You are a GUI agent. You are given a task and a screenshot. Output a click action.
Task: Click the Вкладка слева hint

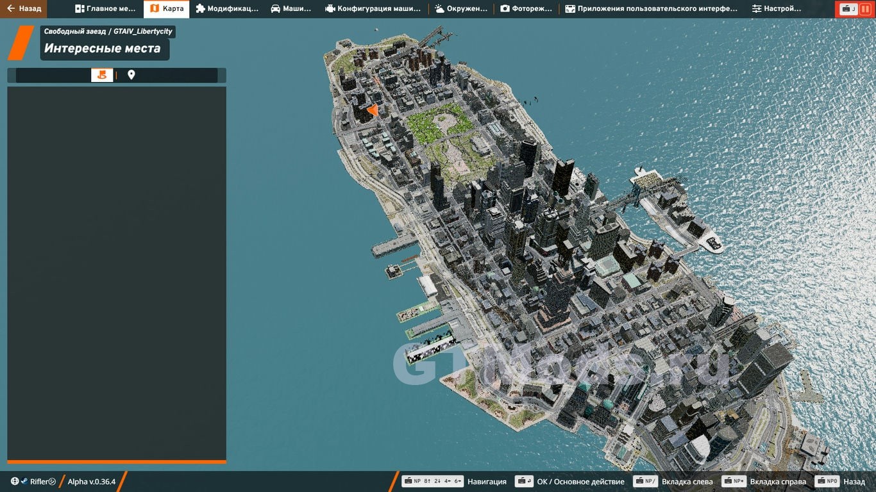pos(687,482)
